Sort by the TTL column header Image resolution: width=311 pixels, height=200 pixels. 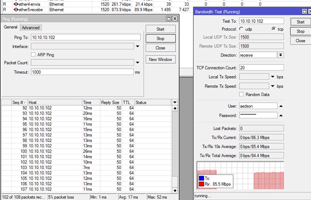tap(128, 103)
